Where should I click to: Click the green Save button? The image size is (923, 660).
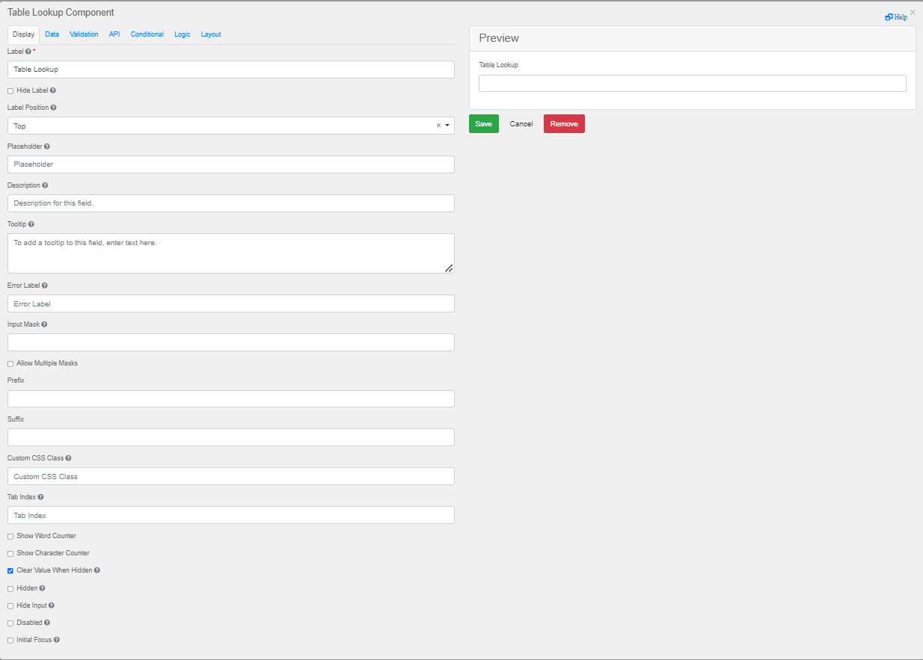483,123
